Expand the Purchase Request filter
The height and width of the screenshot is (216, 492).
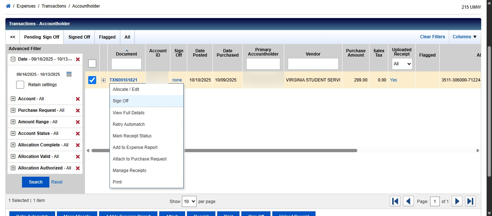[13, 110]
